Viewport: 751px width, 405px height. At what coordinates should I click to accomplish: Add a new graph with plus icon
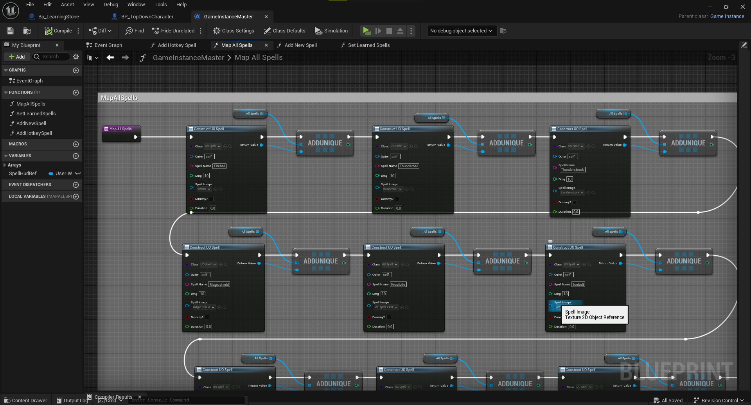click(76, 70)
